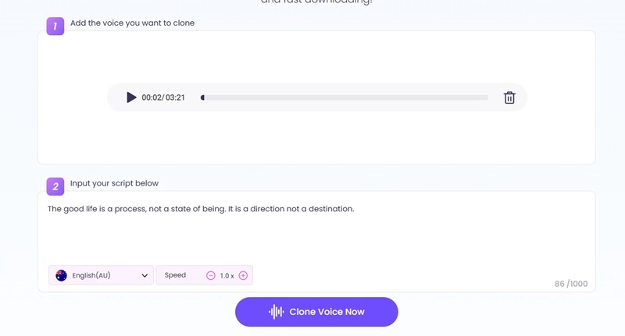Screen dimensions: 625x336
Task: Click the "Add the voice you want to clone" label
Action: click(132, 23)
